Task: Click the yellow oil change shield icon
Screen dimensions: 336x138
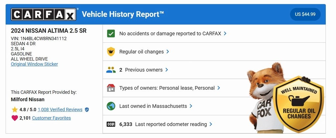Action: [111, 52]
